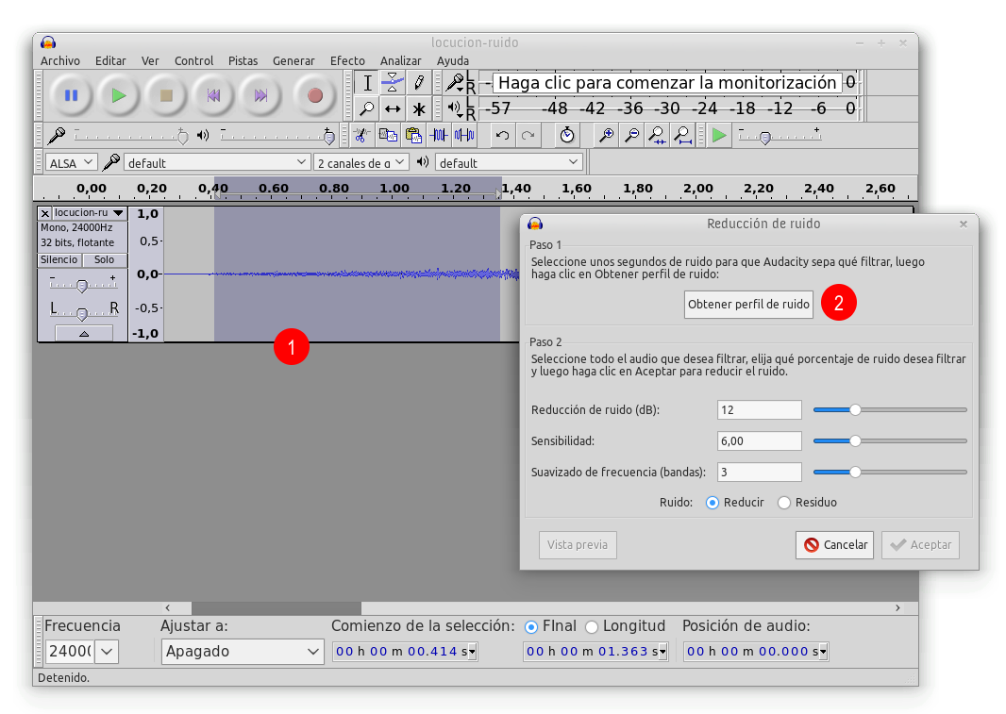Click the Zoom In magnifier
This screenshot has height=714, width=1006.
(x=606, y=136)
